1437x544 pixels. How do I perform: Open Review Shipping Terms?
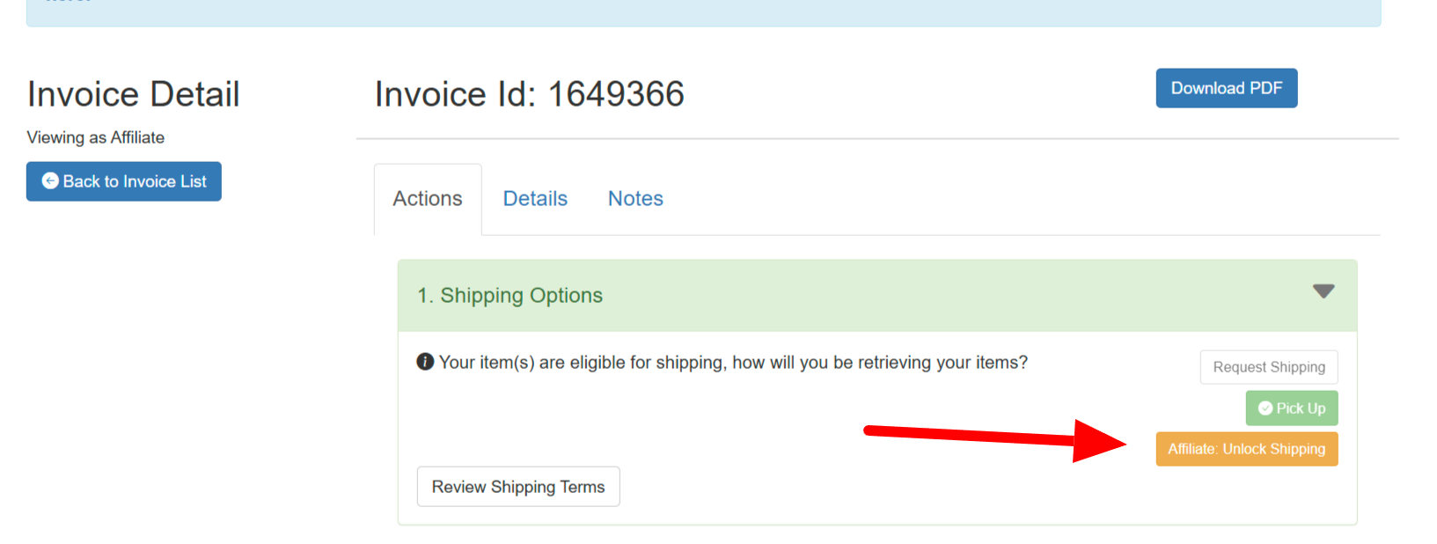[x=518, y=487]
